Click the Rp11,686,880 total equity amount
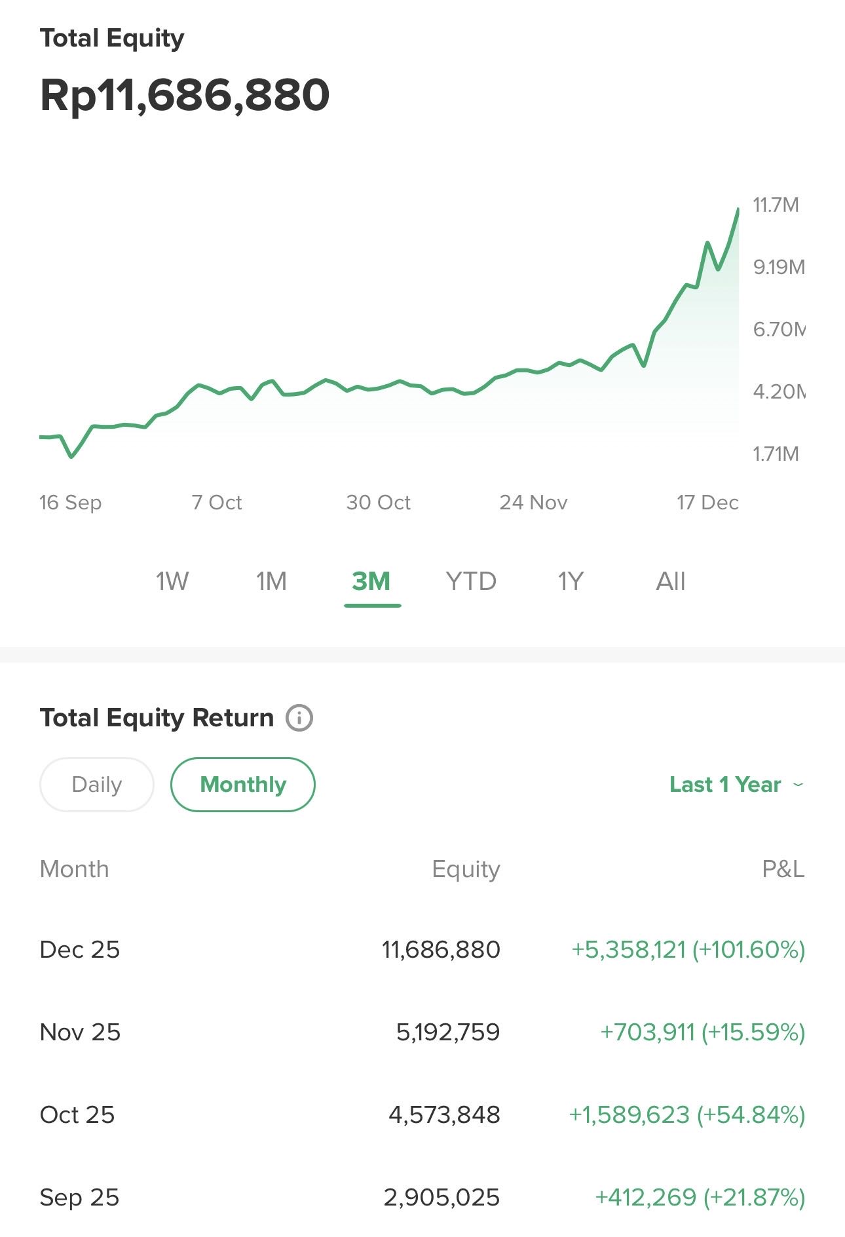 (x=185, y=96)
